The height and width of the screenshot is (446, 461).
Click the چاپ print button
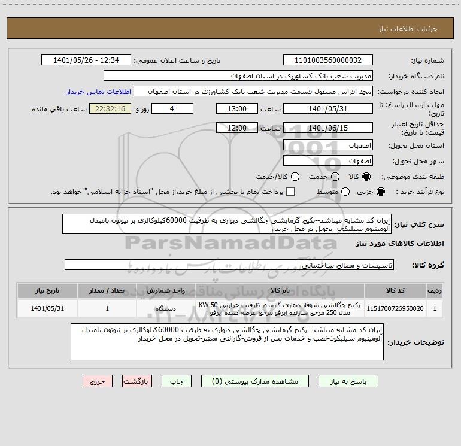click(177, 381)
